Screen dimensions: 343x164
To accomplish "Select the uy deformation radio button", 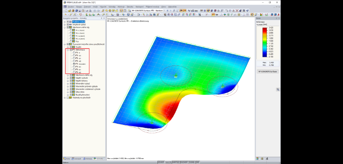I will pyautogui.click(x=74, y=58).
